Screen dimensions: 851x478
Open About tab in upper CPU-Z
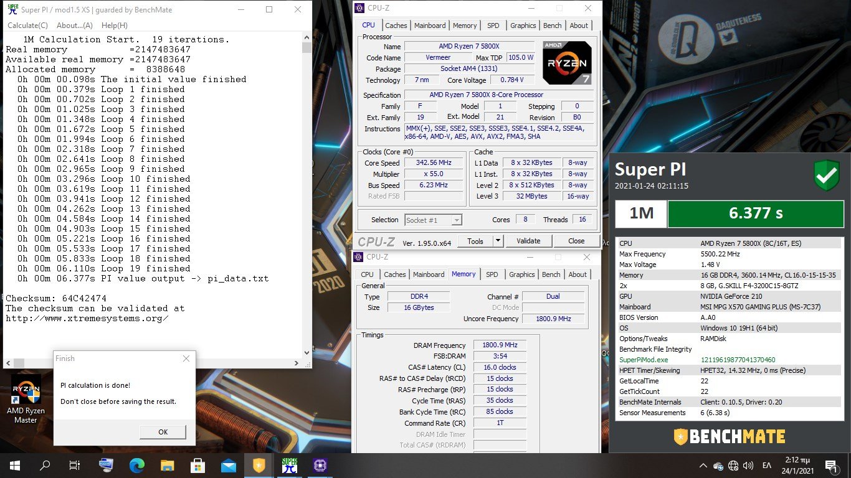(579, 26)
